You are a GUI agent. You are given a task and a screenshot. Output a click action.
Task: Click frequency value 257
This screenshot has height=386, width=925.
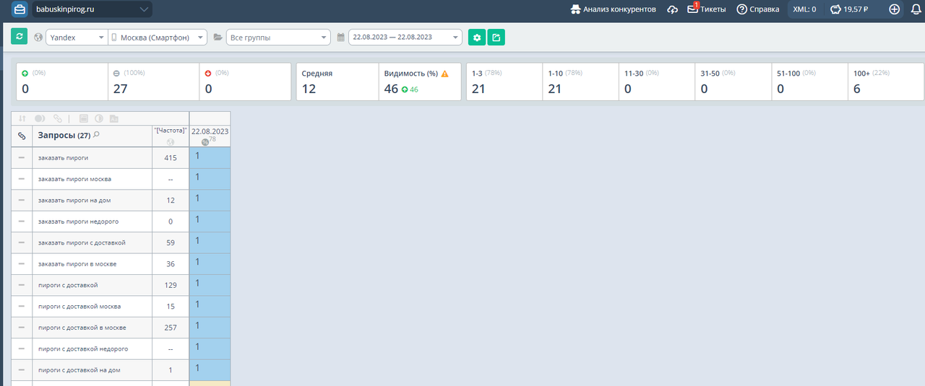point(171,328)
